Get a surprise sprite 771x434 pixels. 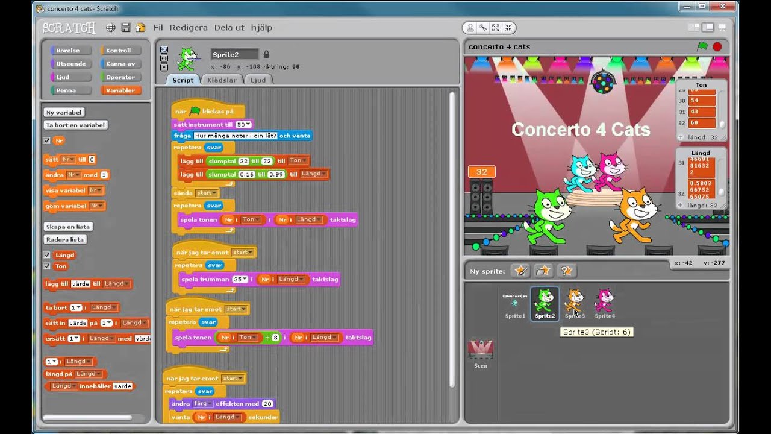pyautogui.click(x=567, y=271)
